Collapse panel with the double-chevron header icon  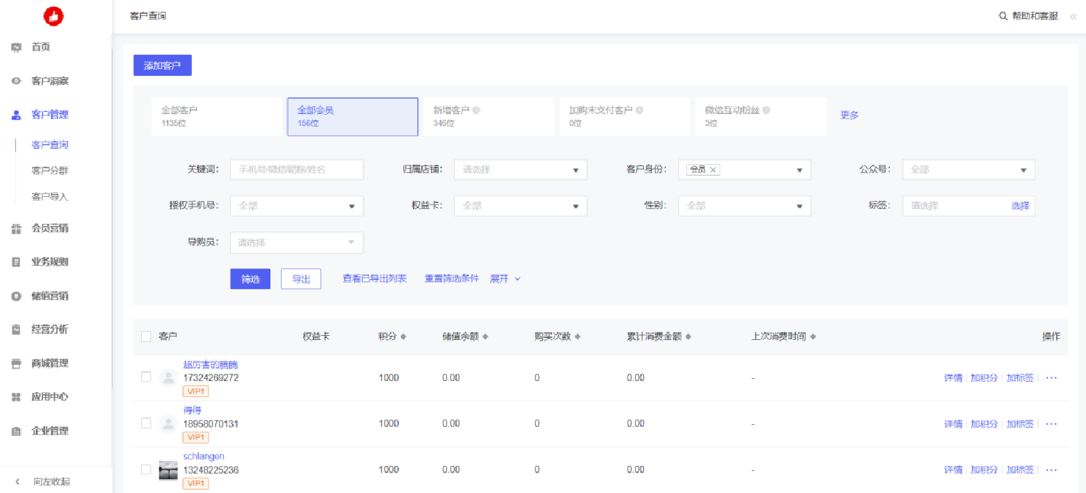(1073, 17)
